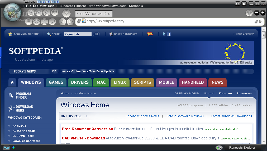Viewport: 267px width, 151px height.
Task: Set text size to 4
Action: point(53,2)
